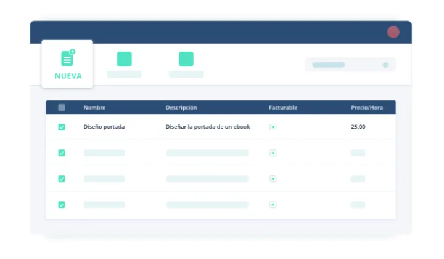Click the Facturable indicator in last row
The image size is (444, 259).
273,205
